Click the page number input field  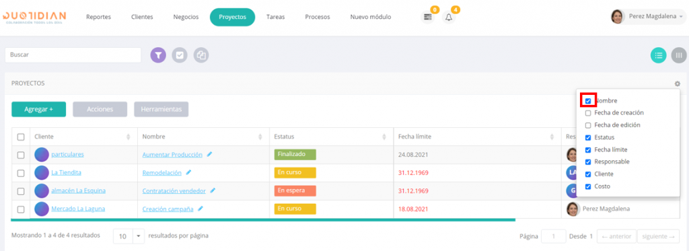[x=554, y=236]
